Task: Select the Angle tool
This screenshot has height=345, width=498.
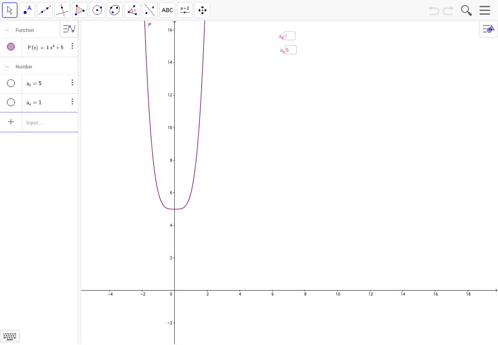Action: tap(132, 10)
